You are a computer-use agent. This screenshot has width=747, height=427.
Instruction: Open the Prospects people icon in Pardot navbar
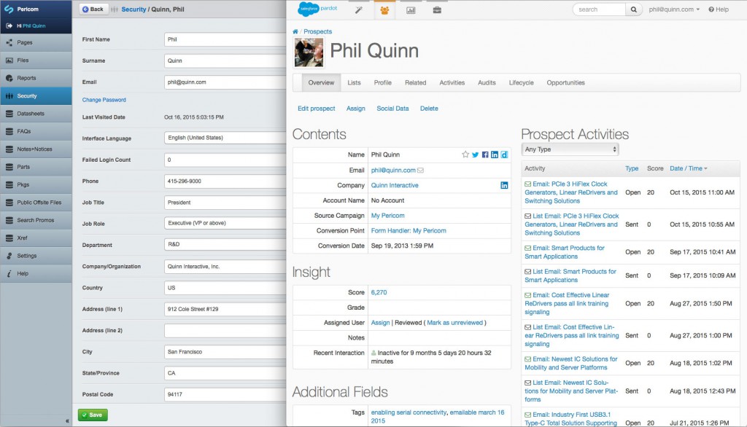(384, 10)
